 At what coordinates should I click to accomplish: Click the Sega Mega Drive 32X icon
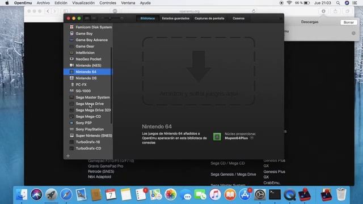click(72, 110)
